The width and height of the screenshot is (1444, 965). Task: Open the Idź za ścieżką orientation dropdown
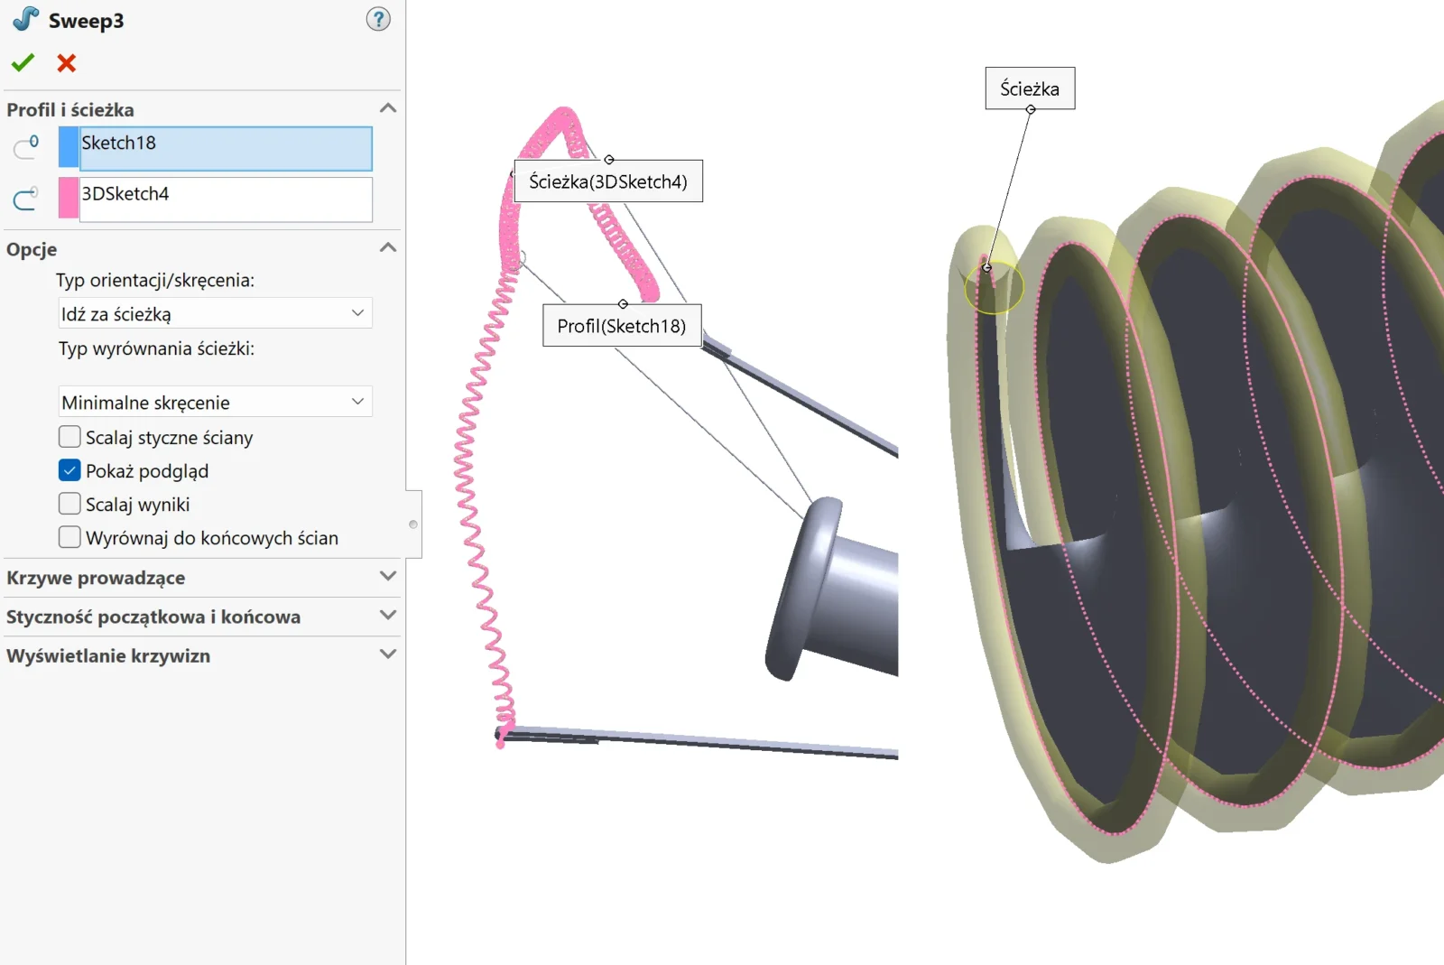point(215,313)
